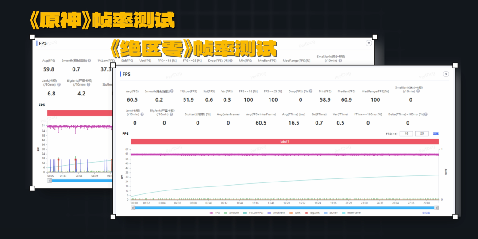
Task: Click Jank help icon in 原神 panel
Action: [59, 84]
